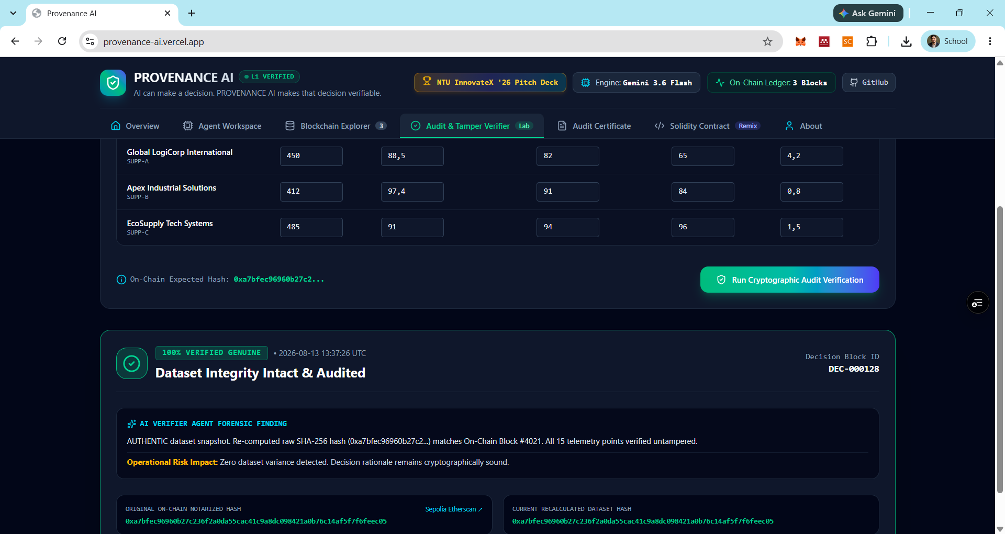Edit EcoSupply Tech 96 field

click(x=703, y=227)
